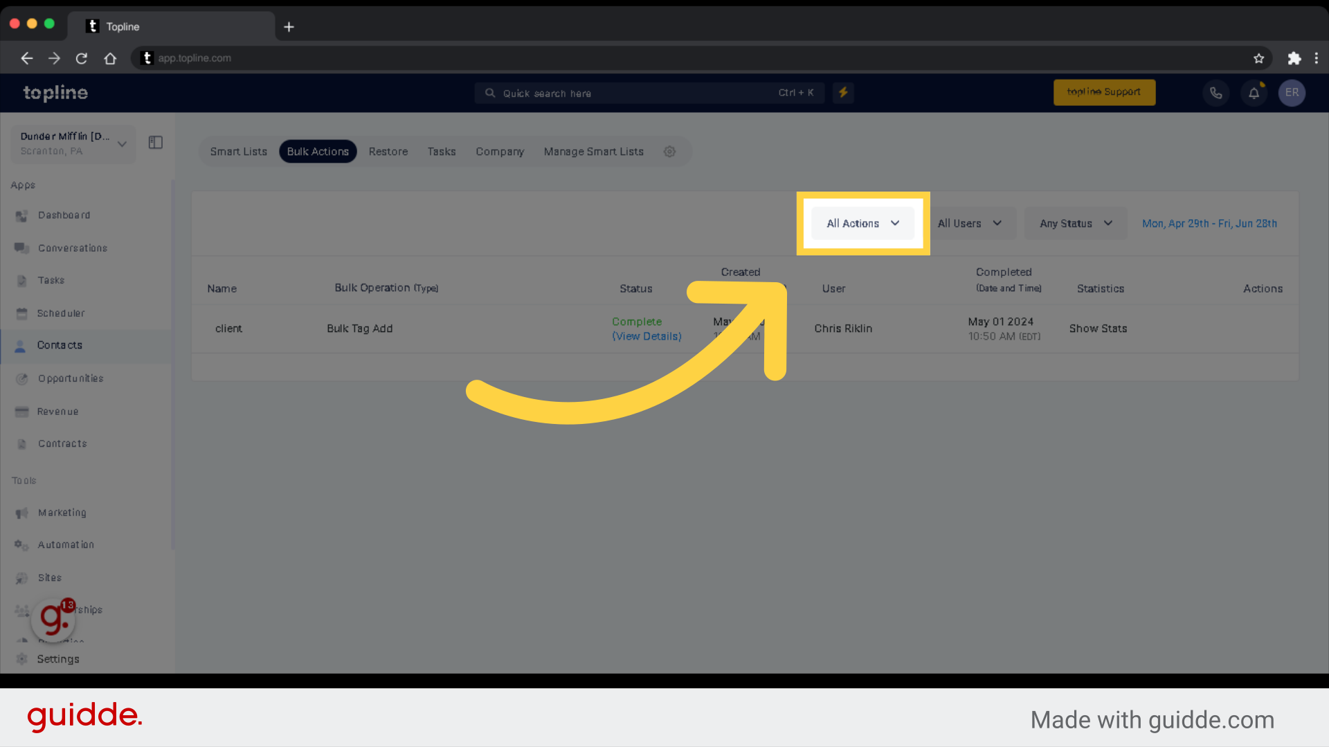Click the Contacts icon in sidebar
1329x747 pixels.
pos(20,344)
